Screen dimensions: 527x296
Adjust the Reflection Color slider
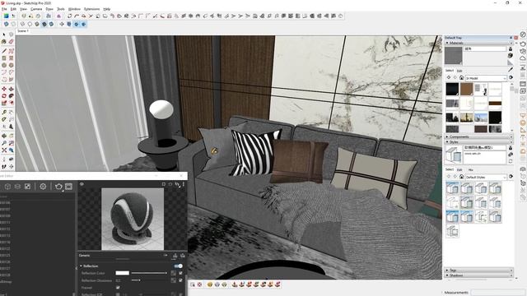pyautogui.click(x=149, y=273)
